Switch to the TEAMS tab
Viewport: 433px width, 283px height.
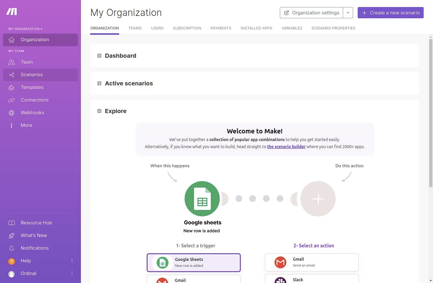135,28
